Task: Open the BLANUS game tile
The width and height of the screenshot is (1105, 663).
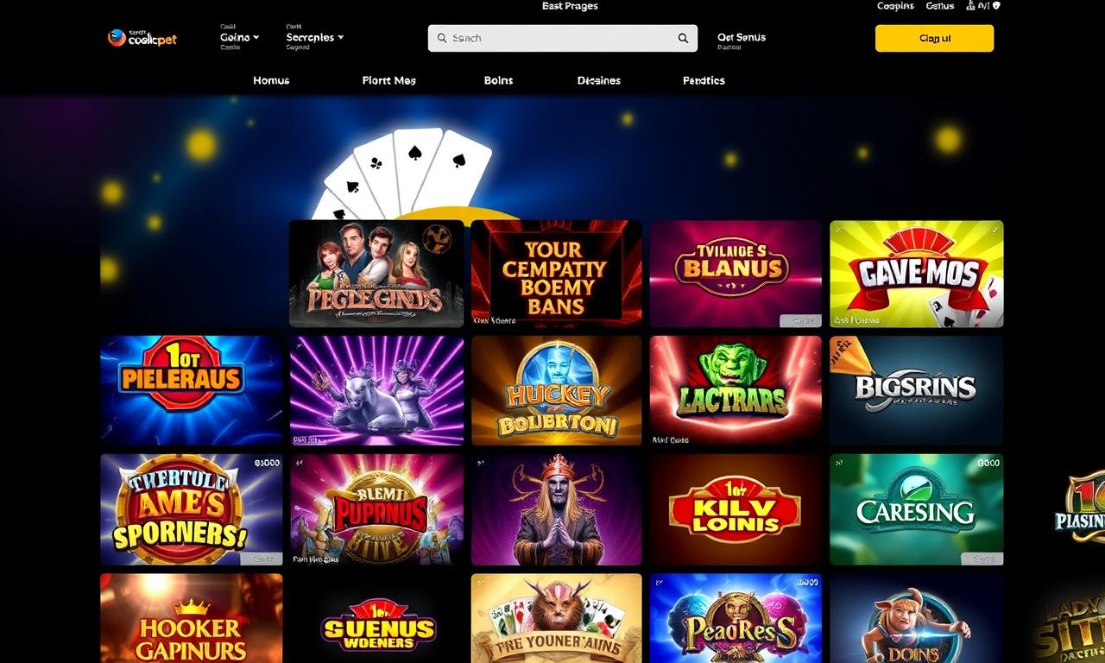Action: [736, 274]
